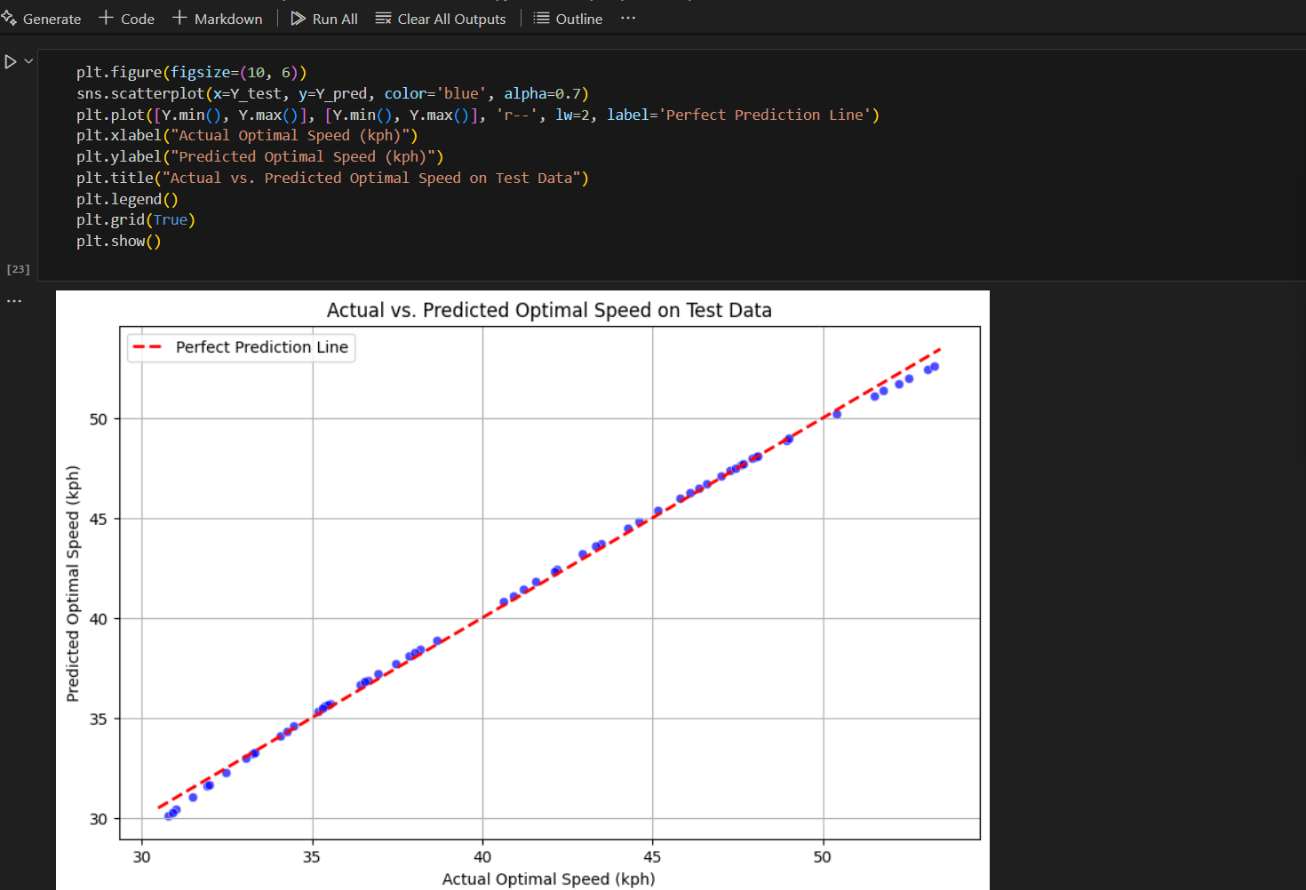Add a new Code cell
This screenshot has width=1306, height=890.
(126, 19)
